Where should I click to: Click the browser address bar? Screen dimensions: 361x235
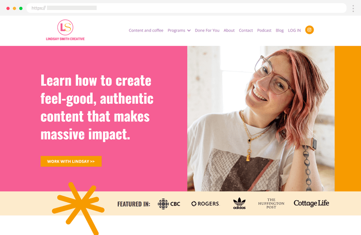[x=187, y=8]
